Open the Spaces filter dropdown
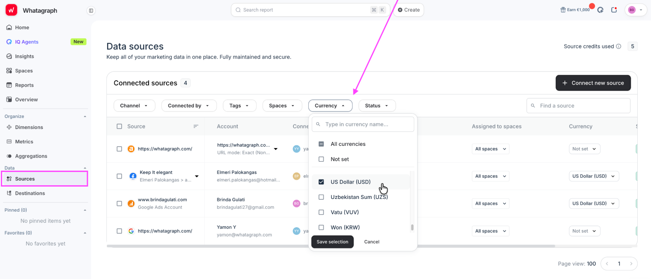 click(282, 105)
